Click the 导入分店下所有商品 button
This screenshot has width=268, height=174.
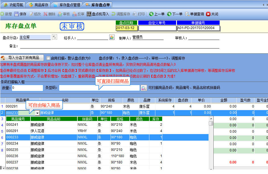(22, 58)
